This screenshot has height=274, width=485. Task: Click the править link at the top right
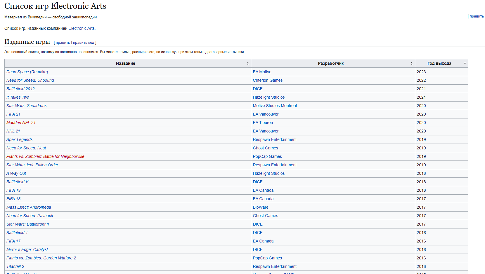(x=477, y=16)
